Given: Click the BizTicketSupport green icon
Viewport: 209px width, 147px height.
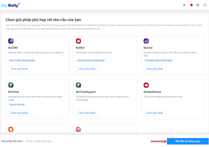Looking at the screenshot, I should point(78,85).
